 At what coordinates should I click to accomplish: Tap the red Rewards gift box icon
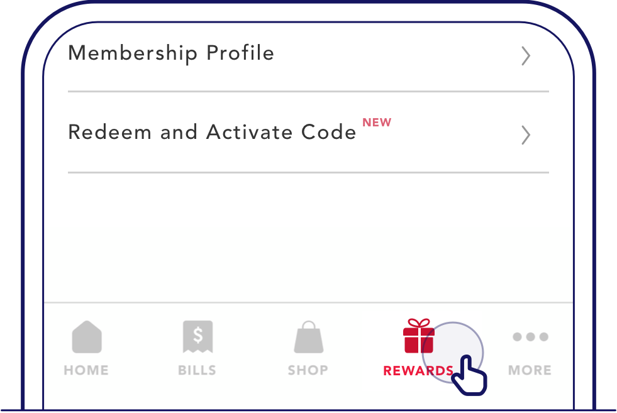coord(419,336)
